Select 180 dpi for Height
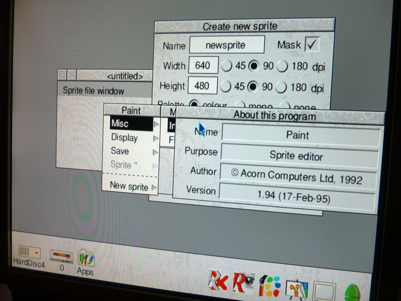Screen dimensions: 401x301 281,88
